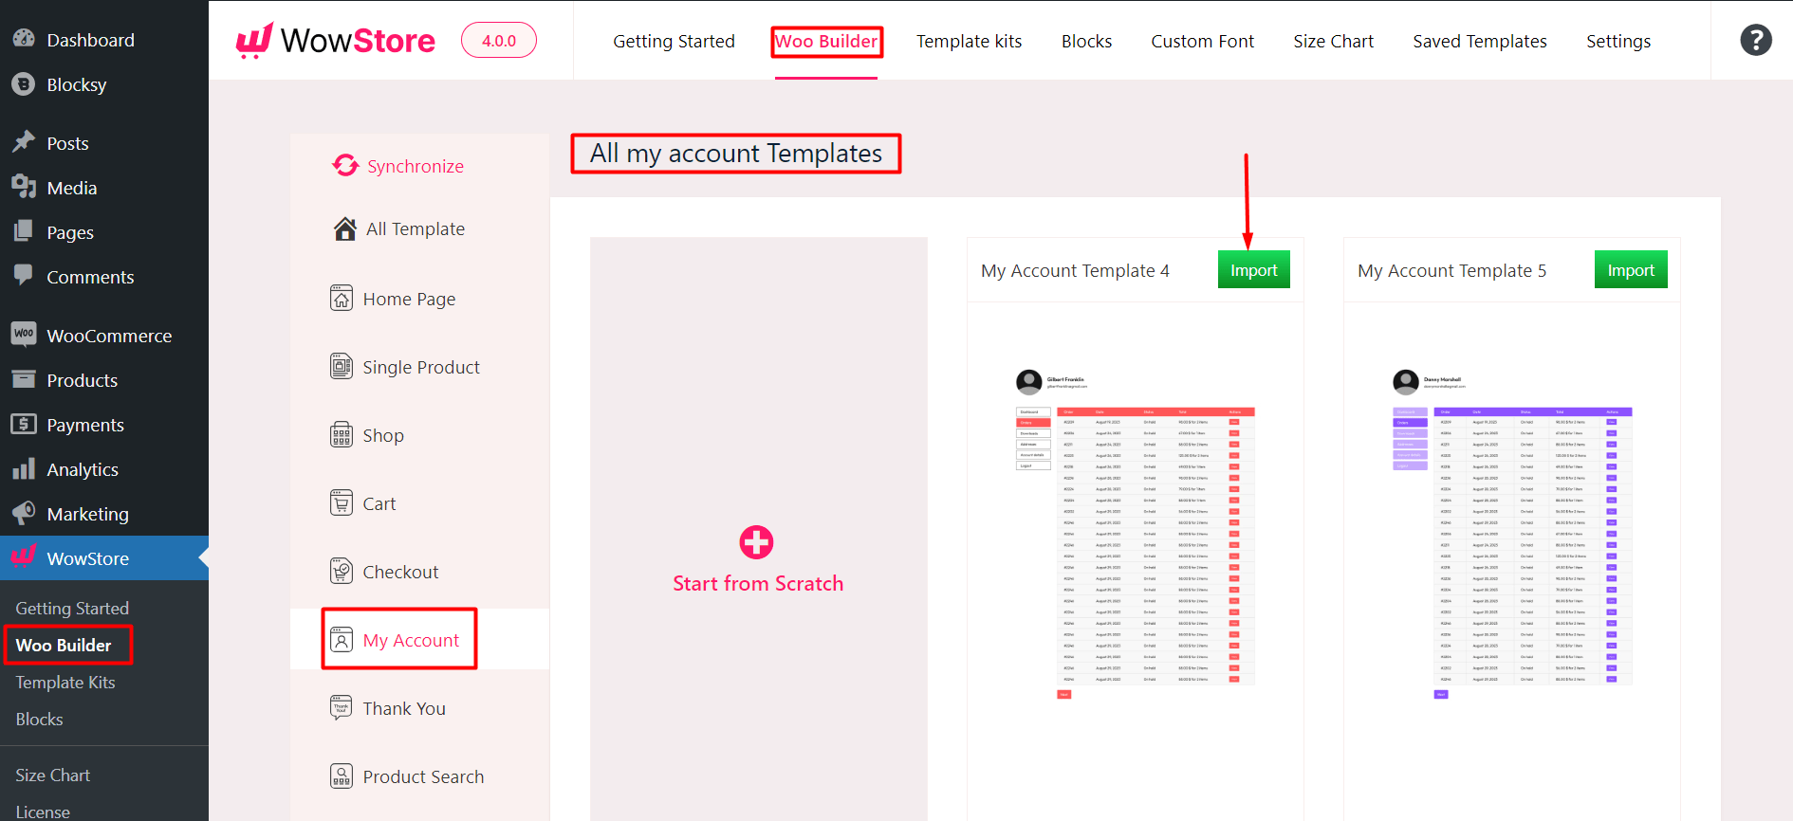Open My Account Template 4 preview thumbnail
The width and height of the screenshot is (1793, 821).
click(x=1136, y=535)
